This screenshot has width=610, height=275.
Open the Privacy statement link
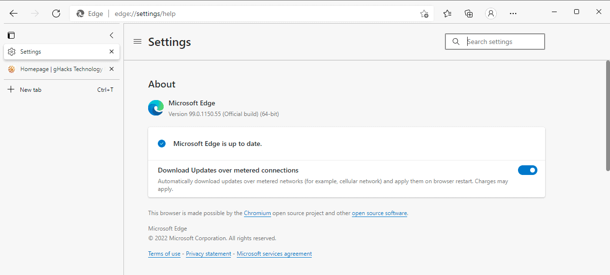pos(209,254)
